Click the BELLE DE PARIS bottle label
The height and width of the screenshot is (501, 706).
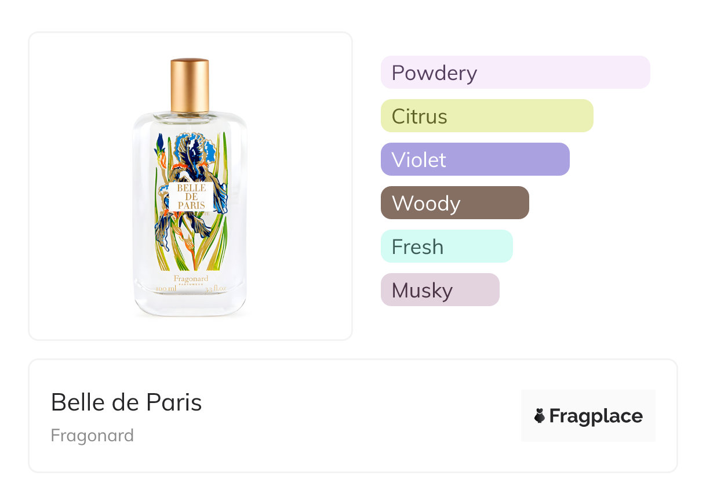(191, 197)
